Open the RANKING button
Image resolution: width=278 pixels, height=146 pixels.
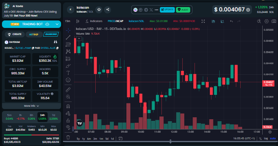click(x=51, y=34)
